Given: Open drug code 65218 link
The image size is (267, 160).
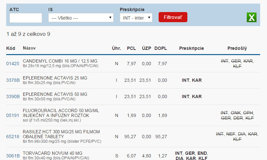Looking at the screenshot, I should 13,137.
